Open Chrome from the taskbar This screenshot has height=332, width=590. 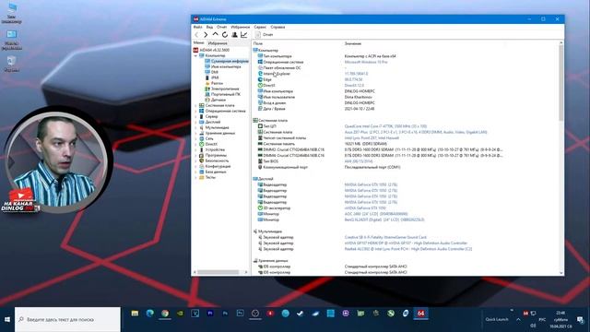[x=165, y=314]
